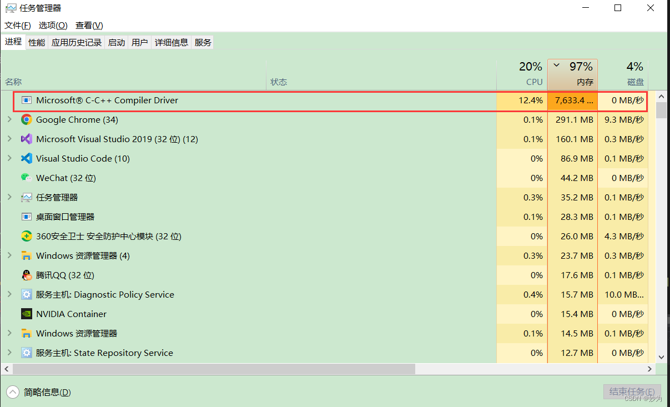Switch to the 启动 tab
The image size is (670, 407).
pyautogui.click(x=117, y=42)
